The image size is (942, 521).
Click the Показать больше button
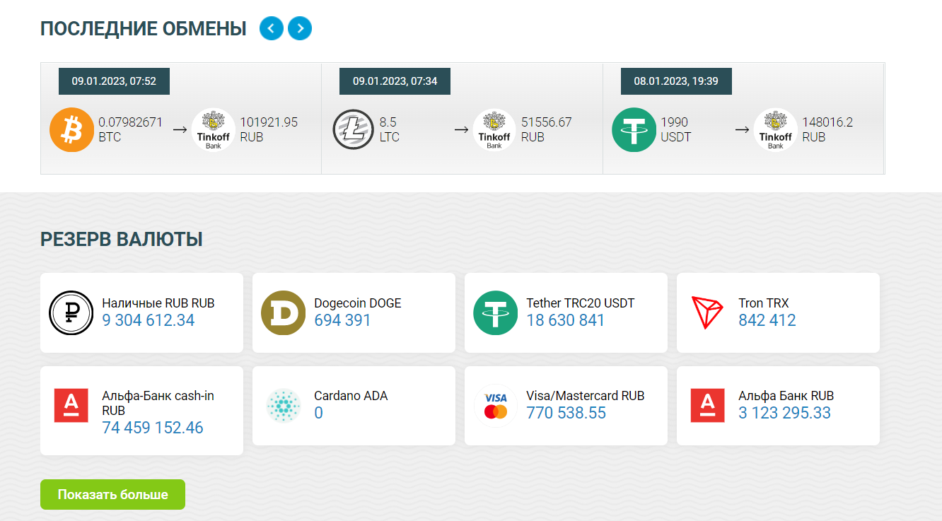tap(112, 494)
